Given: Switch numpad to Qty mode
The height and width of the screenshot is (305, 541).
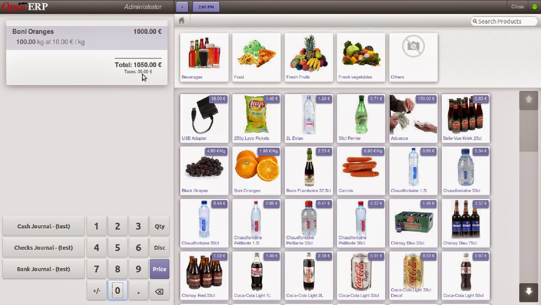Looking at the screenshot, I should (160, 226).
